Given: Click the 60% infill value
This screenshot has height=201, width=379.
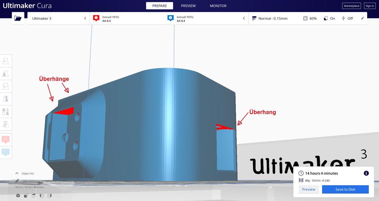Looking at the screenshot, I should [313, 18].
